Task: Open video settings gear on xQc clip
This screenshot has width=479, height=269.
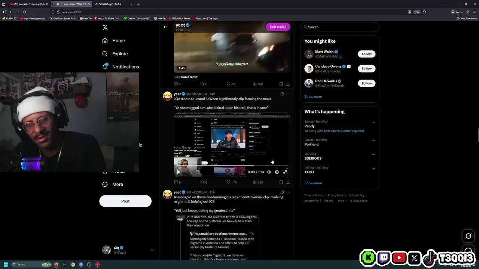Action: pos(277,172)
